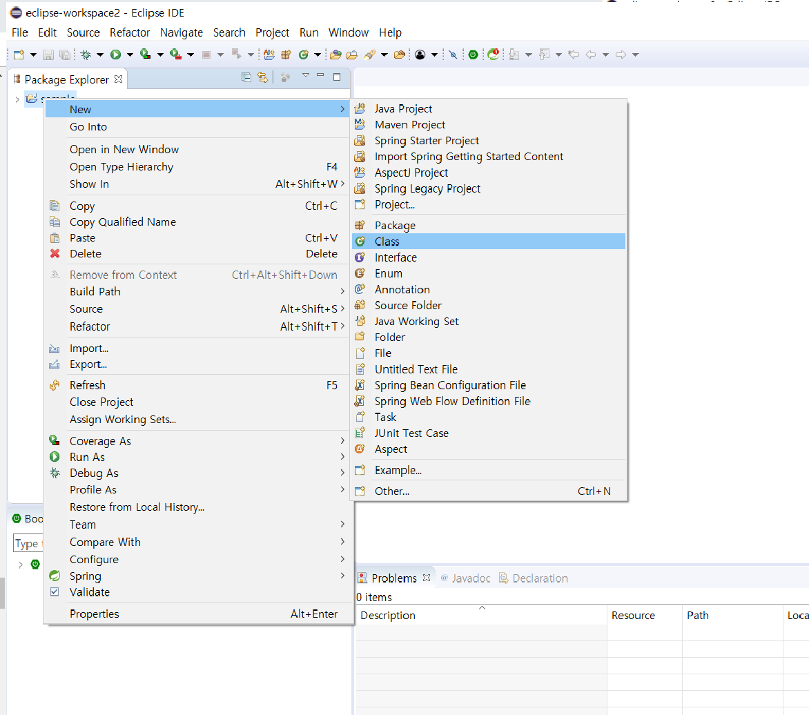This screenshot has height=715, width=809.
Task: Click Go Into in the context menu
Action: pos(197,127)
